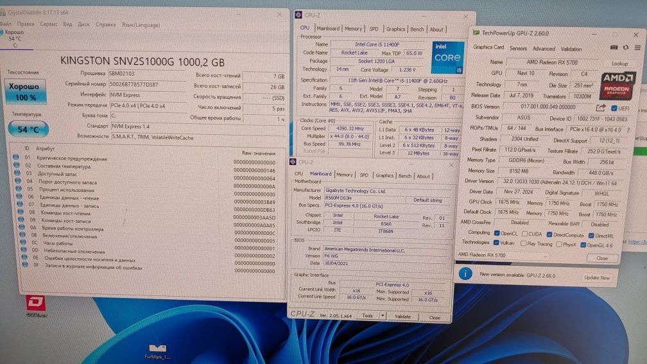
Task: Click the Lookup button in GPU-Z
Action: 619,63
